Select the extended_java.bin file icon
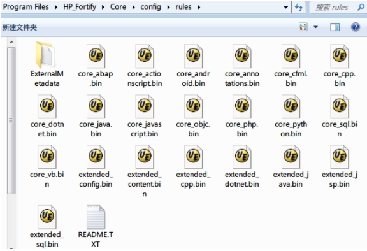Screen dimensions: 367x251 291,157
